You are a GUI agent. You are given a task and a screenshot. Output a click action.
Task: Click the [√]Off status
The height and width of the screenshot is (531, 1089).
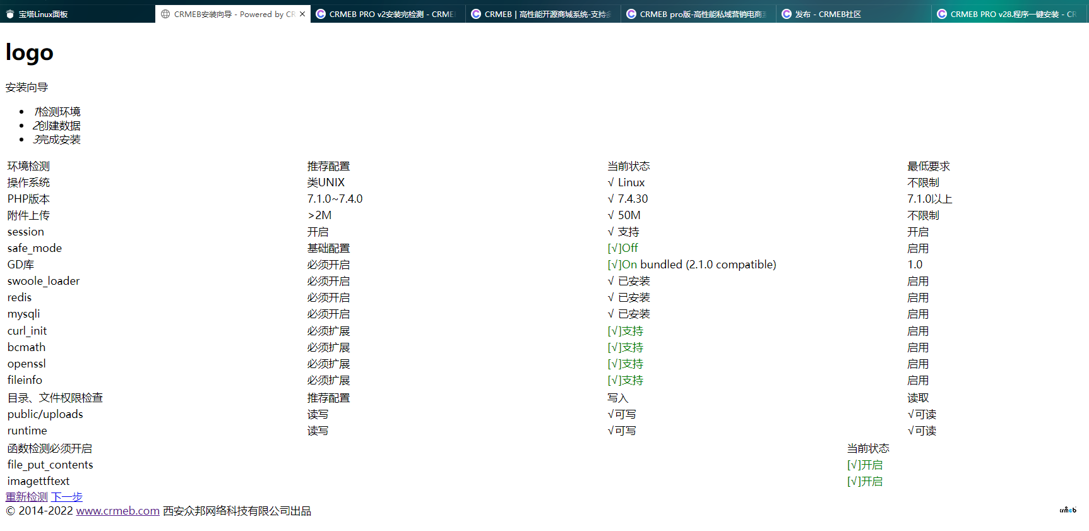click(622, 248)
